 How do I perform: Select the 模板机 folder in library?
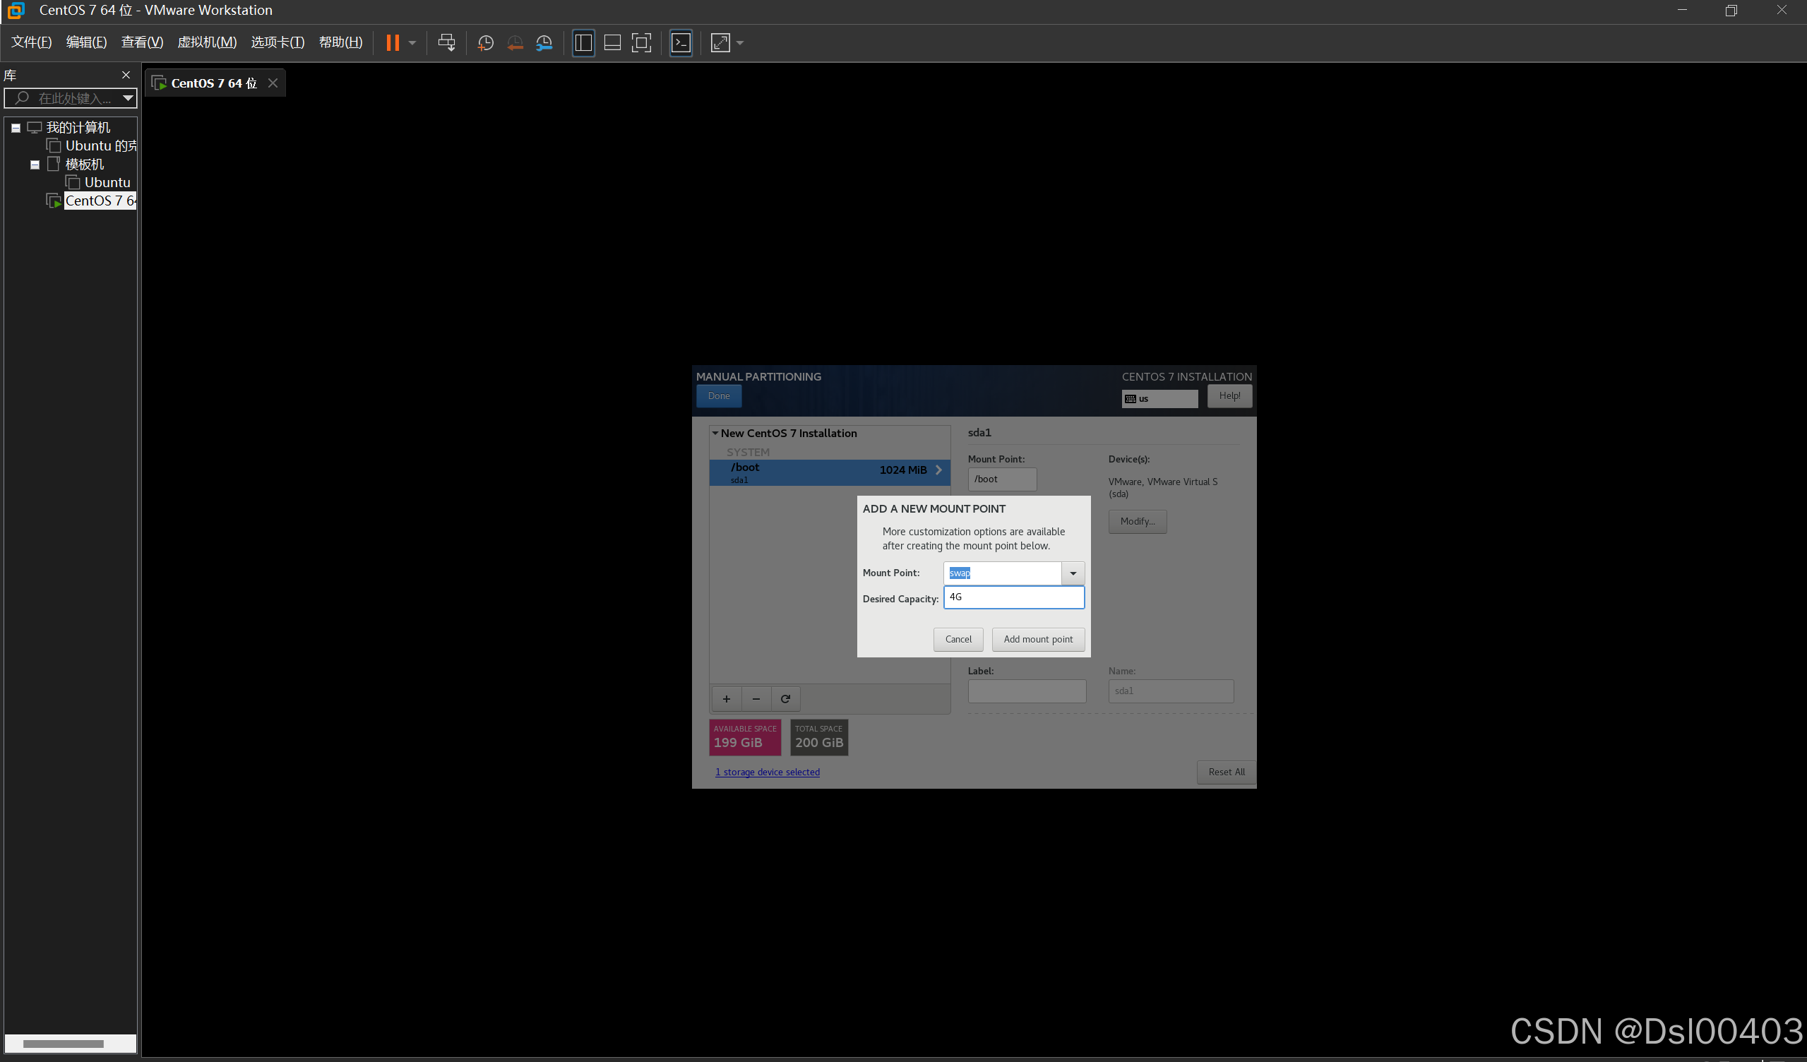click(85, 165)
